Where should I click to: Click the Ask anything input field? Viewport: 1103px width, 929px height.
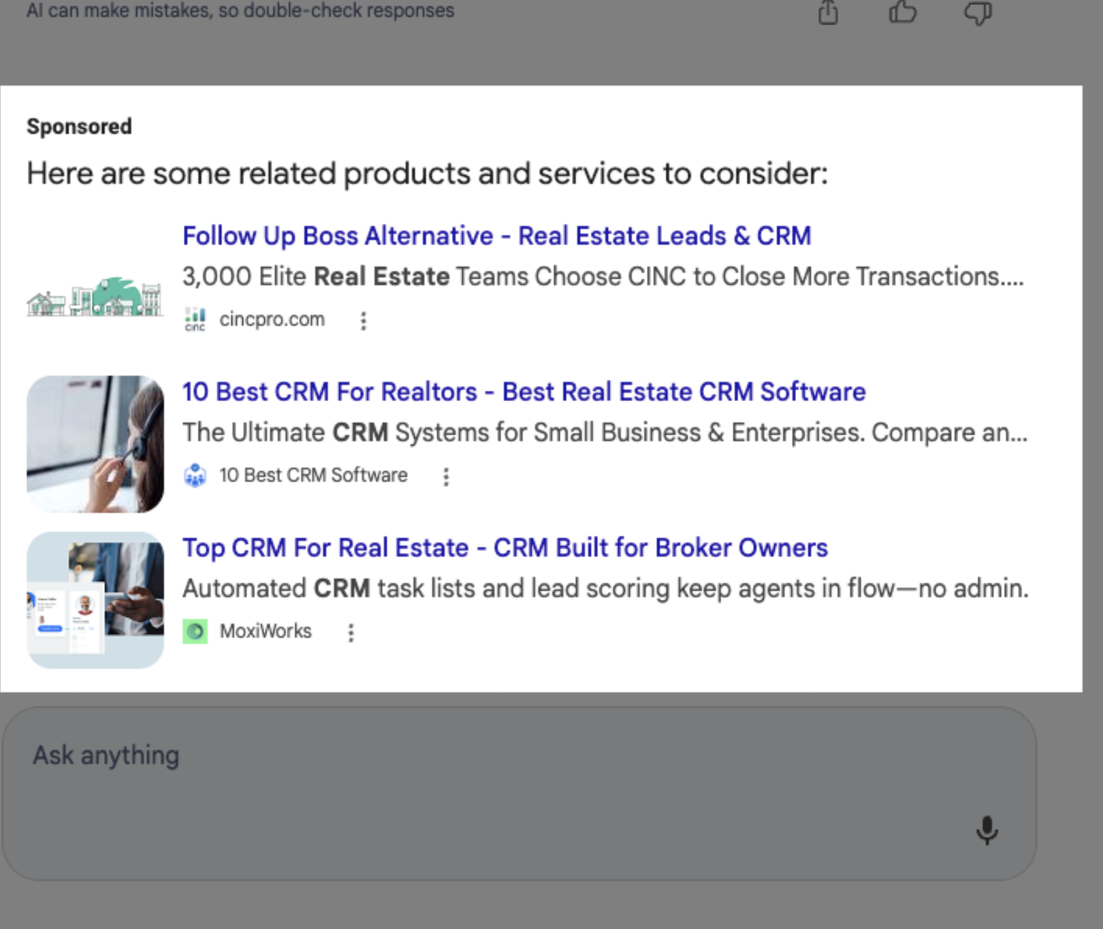tap(519, 793)
